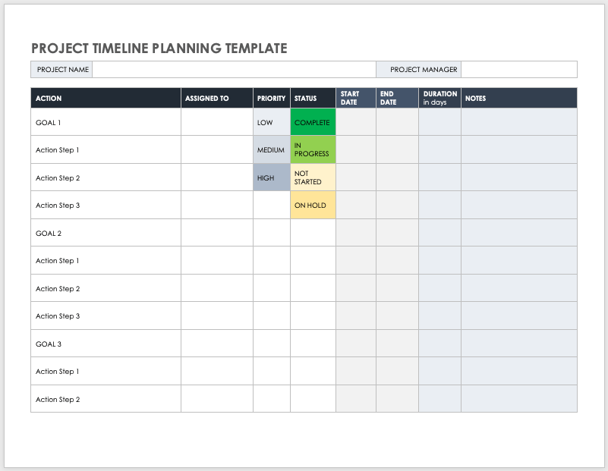Click the Project Name input field

[x=233, y=70]
